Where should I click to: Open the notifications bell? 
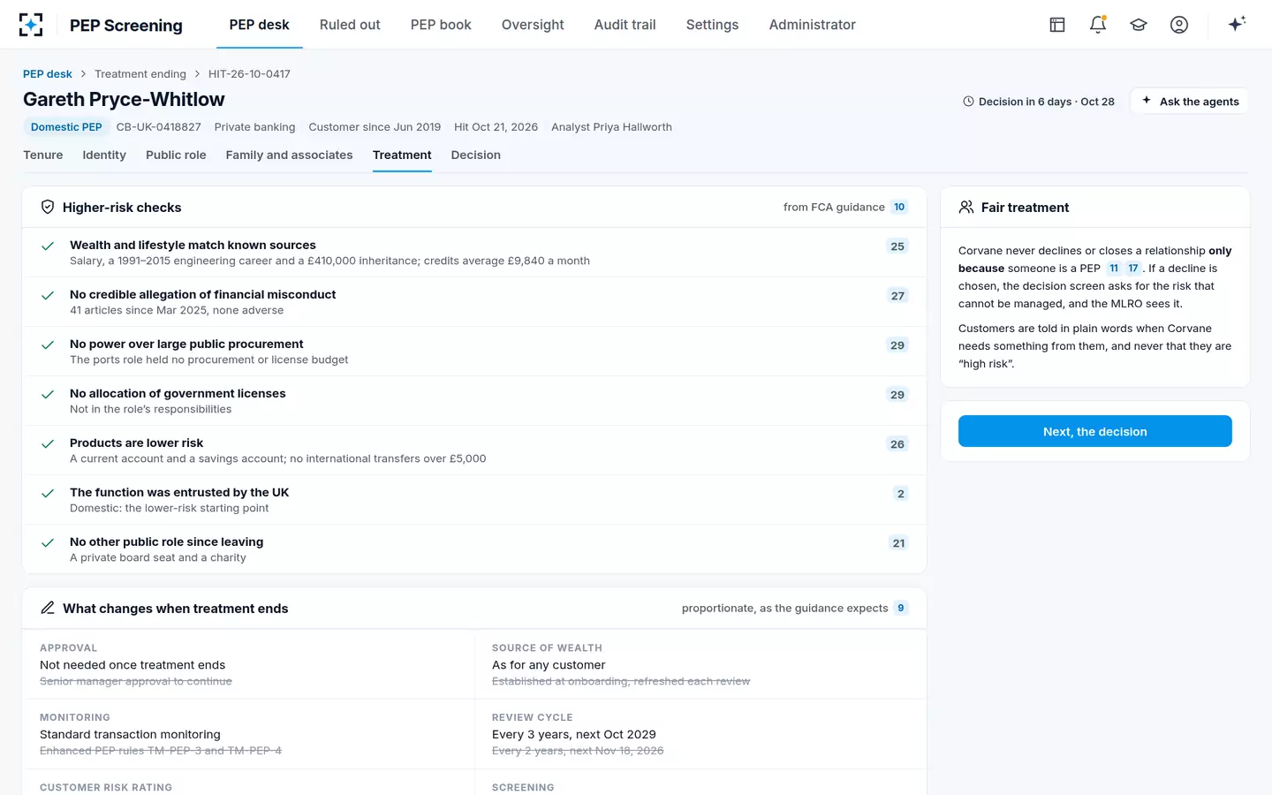1098,25
